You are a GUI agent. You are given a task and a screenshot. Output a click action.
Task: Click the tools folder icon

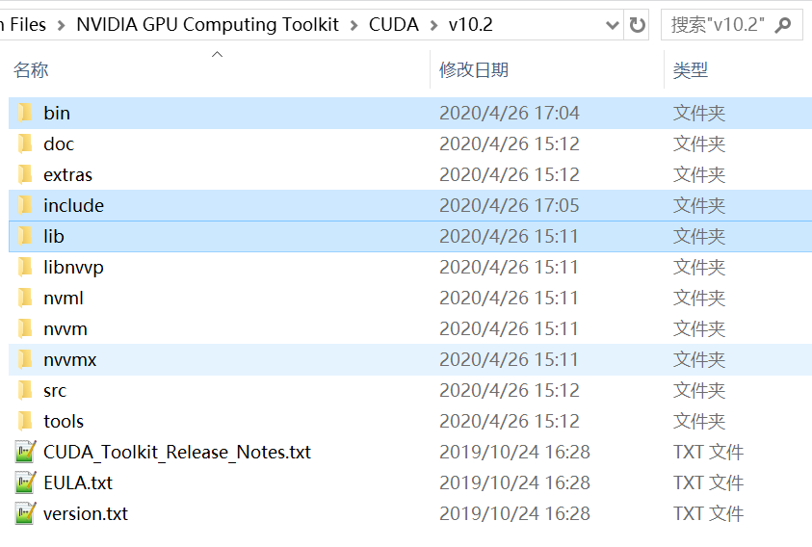point(25,421)
